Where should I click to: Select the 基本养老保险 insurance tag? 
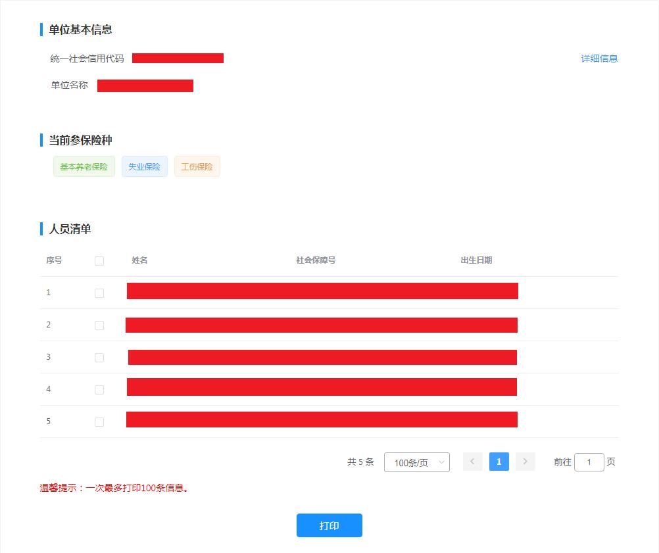84,166
